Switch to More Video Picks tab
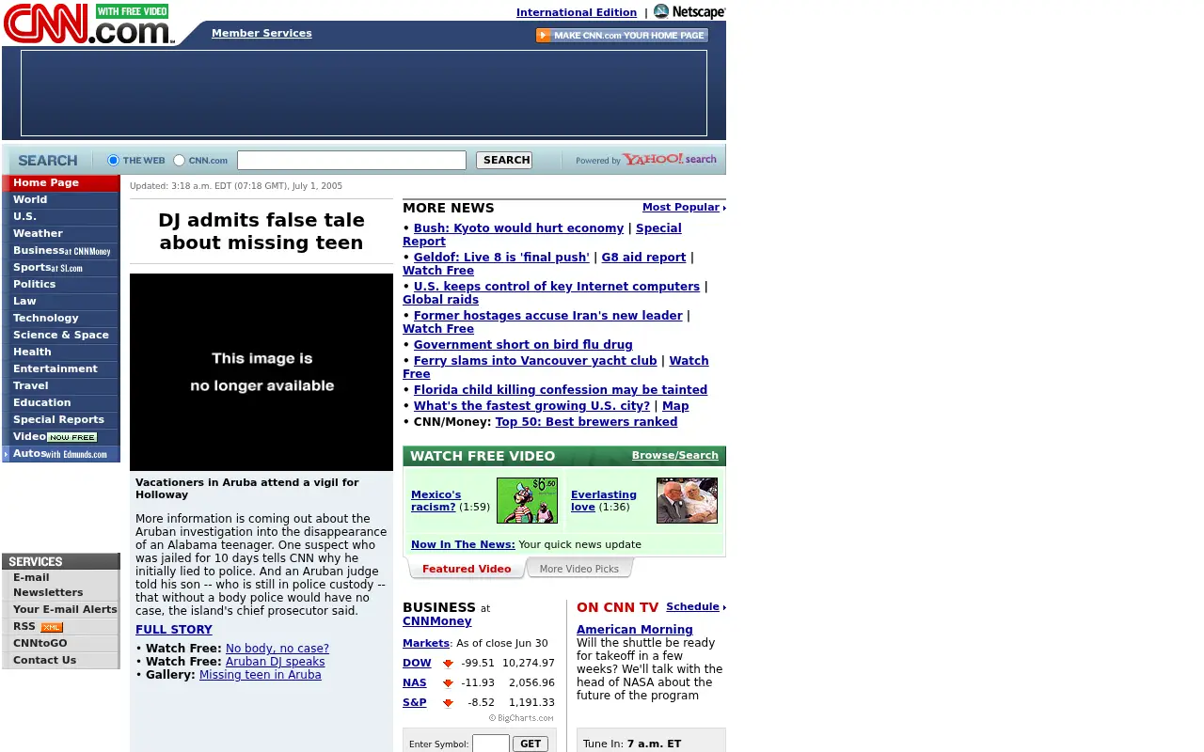This screenshot has width=1204, height=752. click(x=579, y=569)
